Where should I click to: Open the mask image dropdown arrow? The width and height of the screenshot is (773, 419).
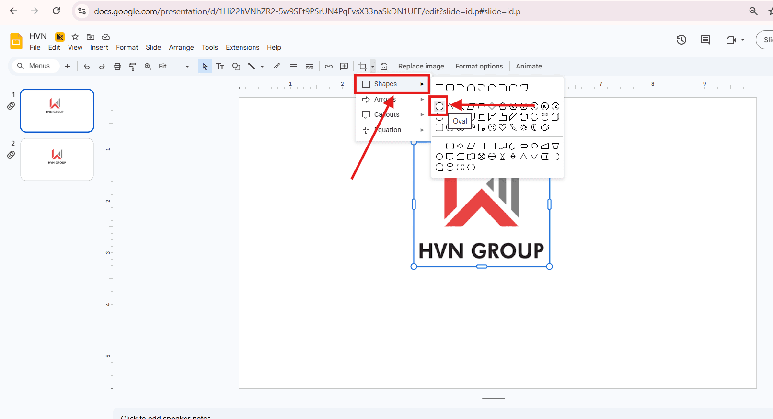point(373,67)
